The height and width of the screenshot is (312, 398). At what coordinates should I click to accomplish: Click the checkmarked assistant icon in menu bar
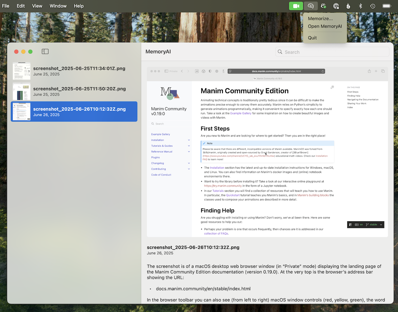323,6
